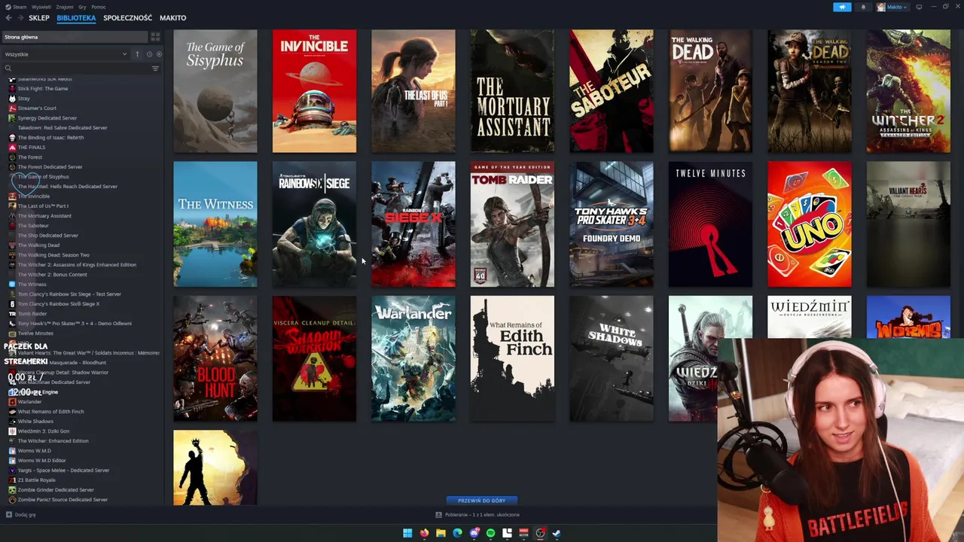Click the Pobieranie download status text

(x=482, y=515)
